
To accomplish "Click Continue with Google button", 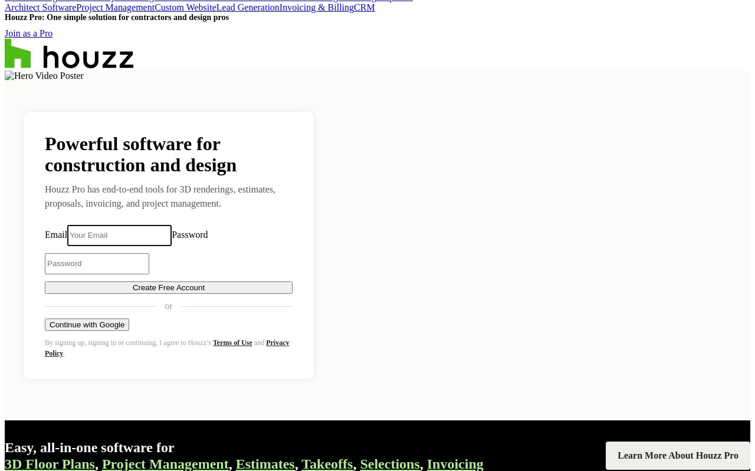I will point(87,325).
